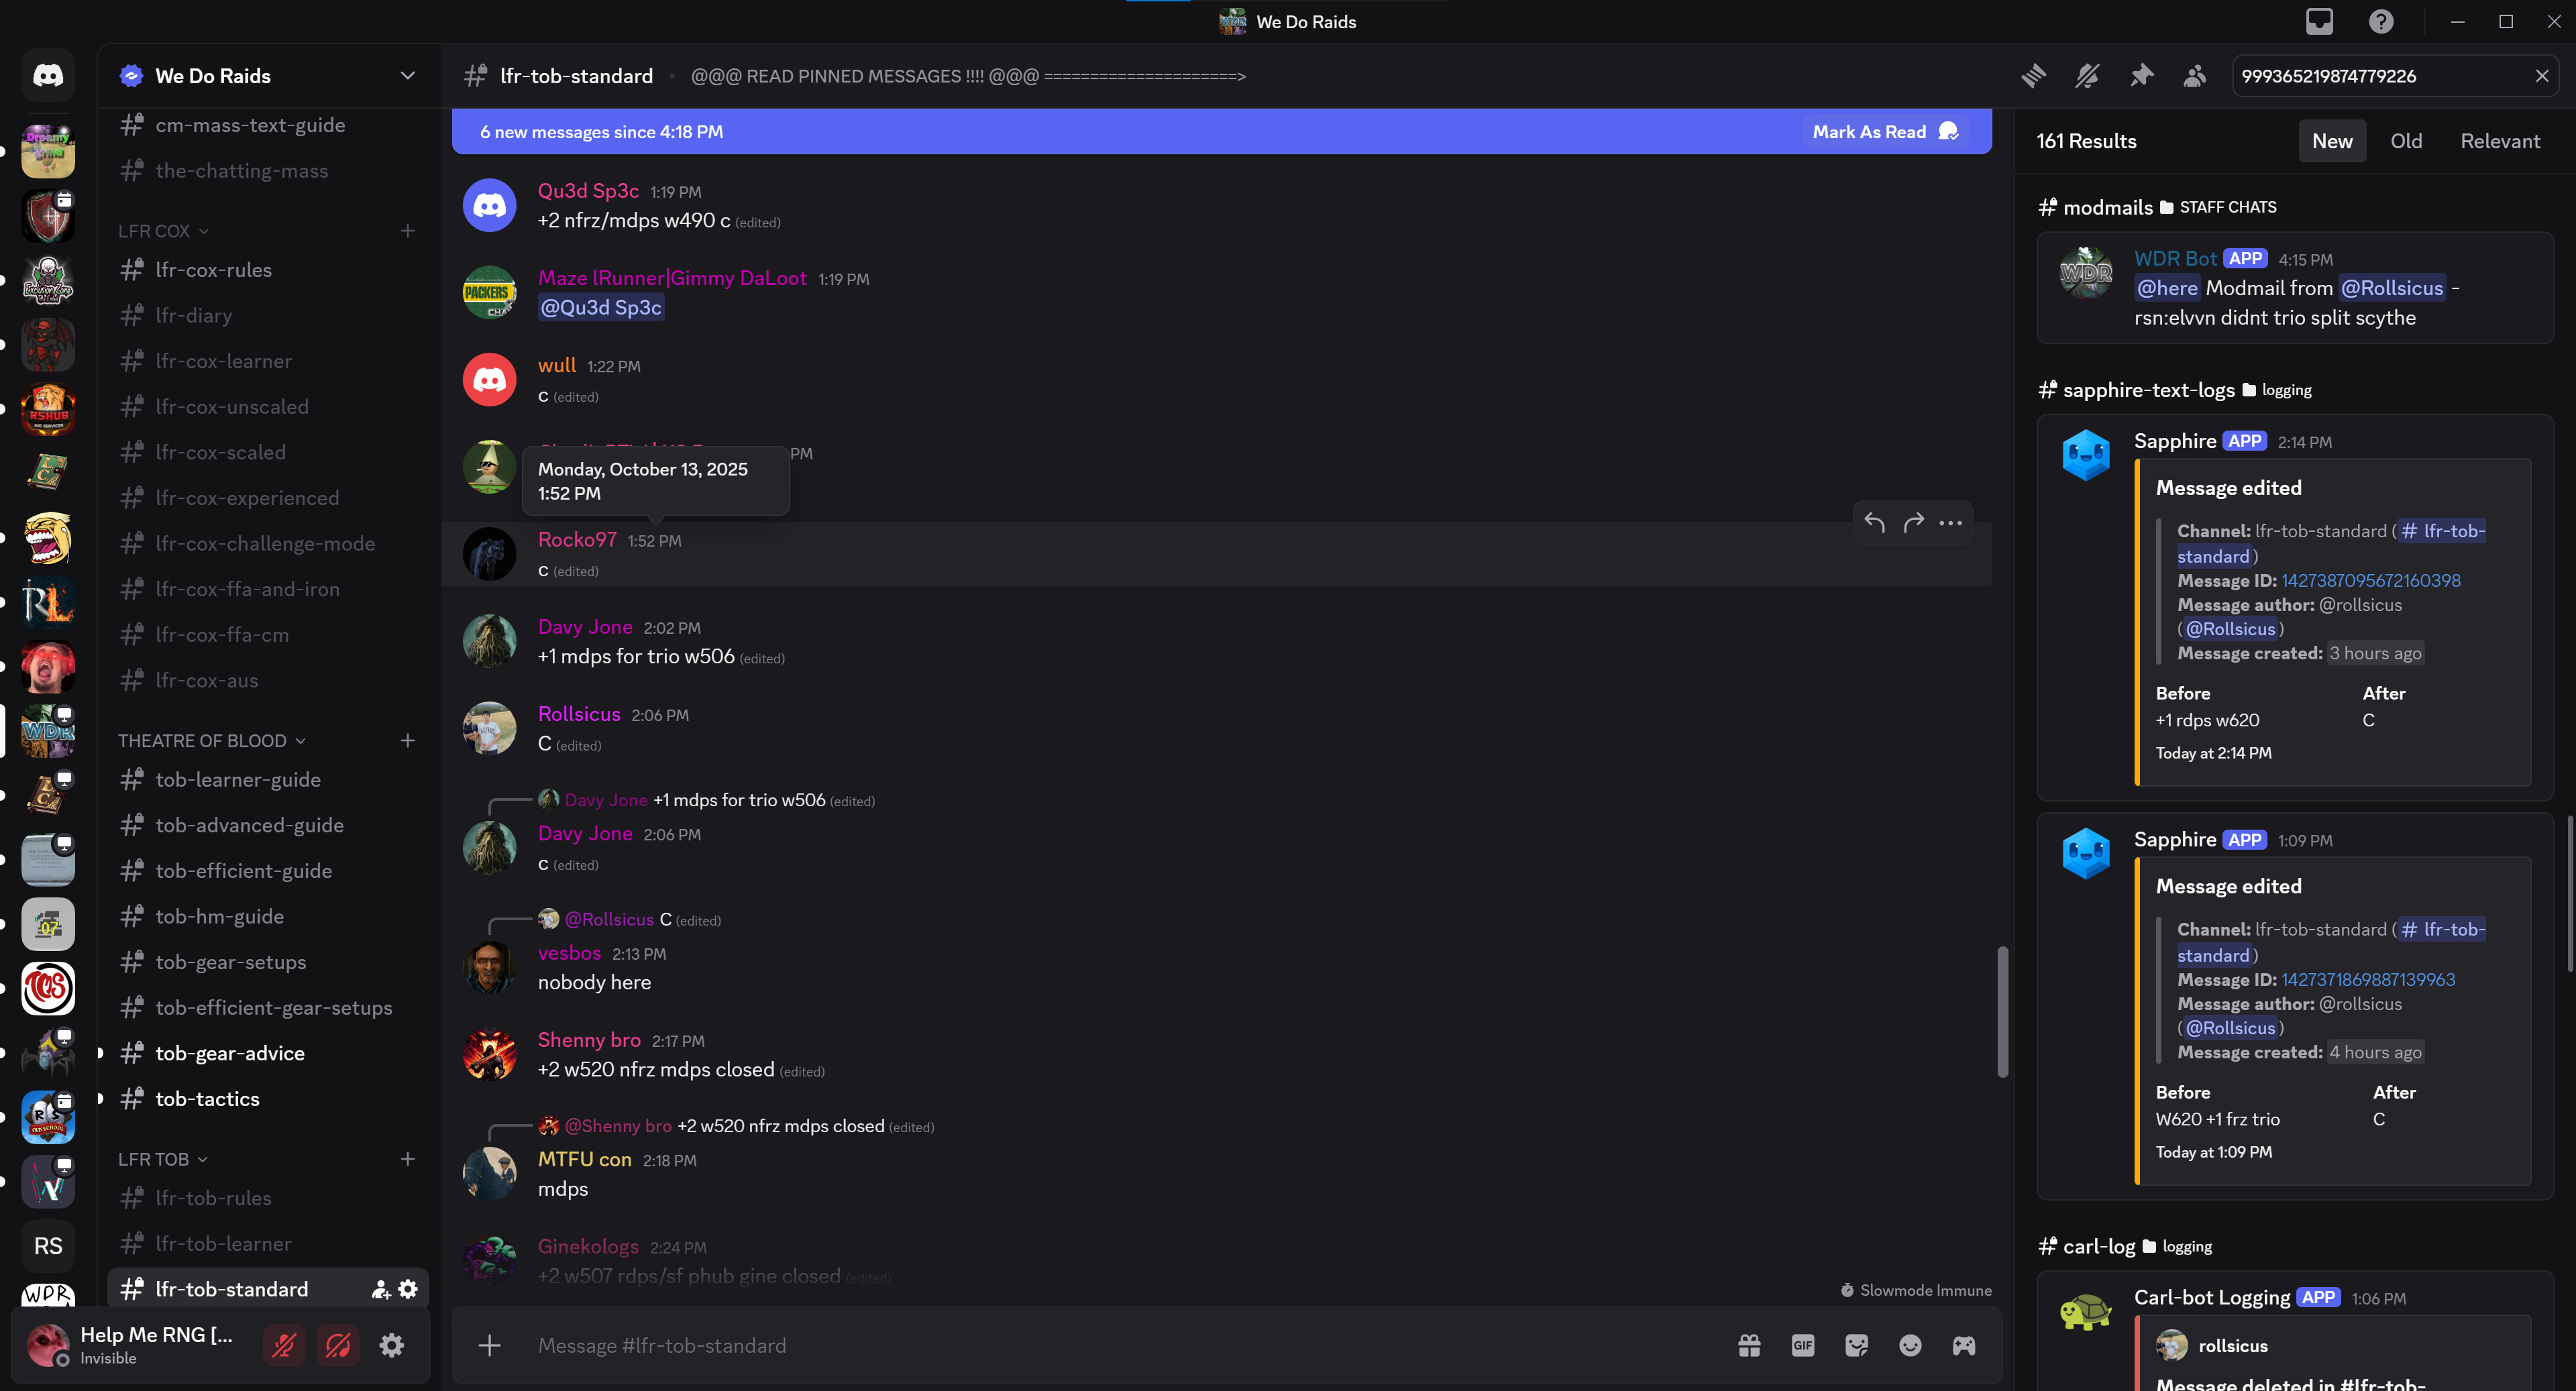Click the Discord home icon

coord(48,76)
